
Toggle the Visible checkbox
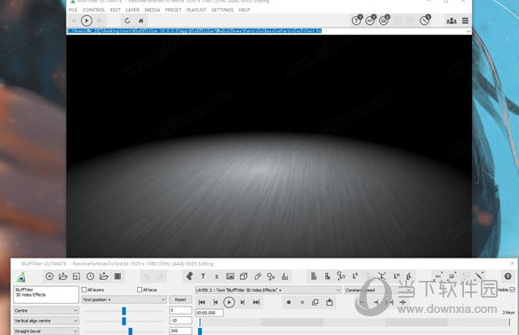(512, 290)
